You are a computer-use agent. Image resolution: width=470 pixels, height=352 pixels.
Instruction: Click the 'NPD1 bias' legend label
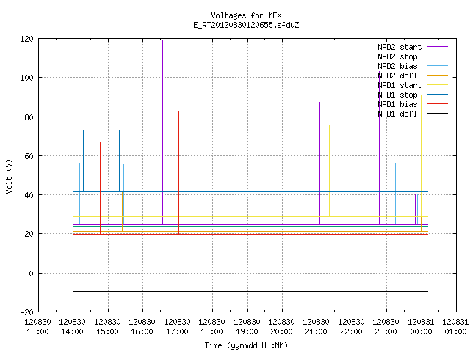tap(397, 104)
